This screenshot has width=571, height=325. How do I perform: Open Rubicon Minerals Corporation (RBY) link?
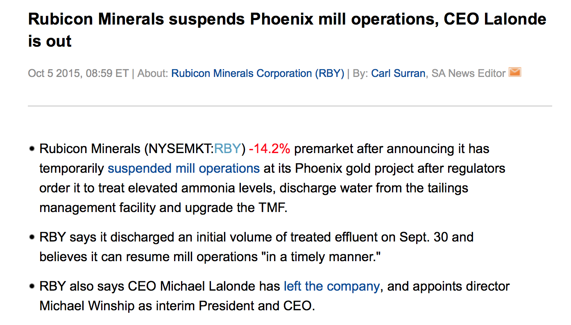click(x=257, y=74)
